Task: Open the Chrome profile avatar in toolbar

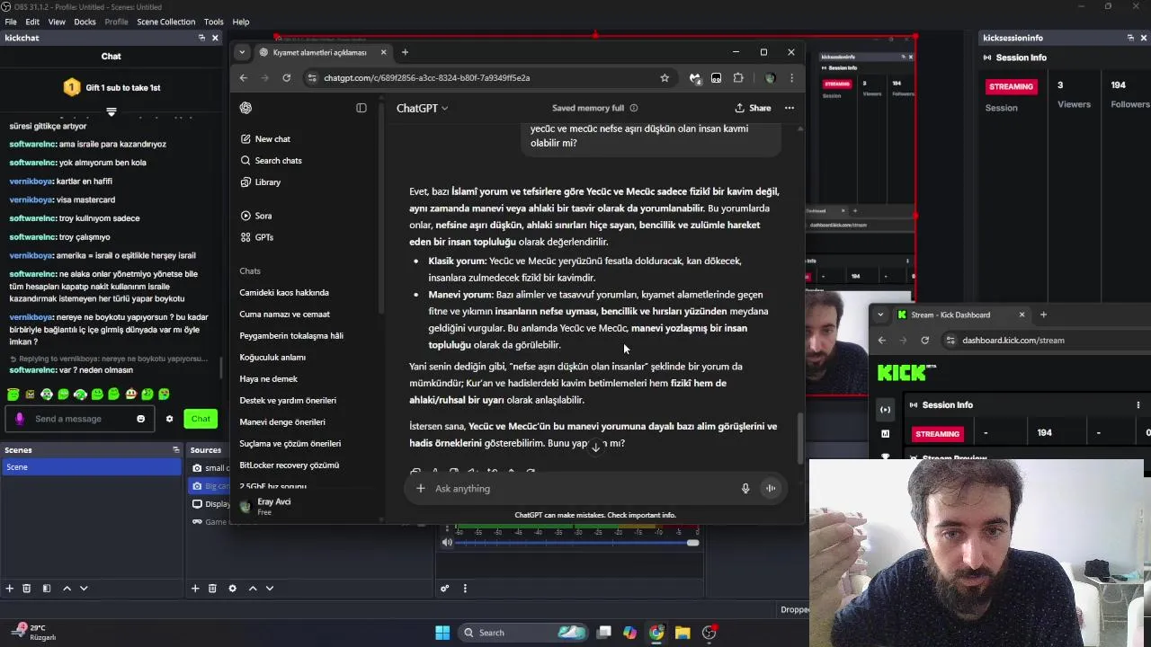Action: click(770, 78)
